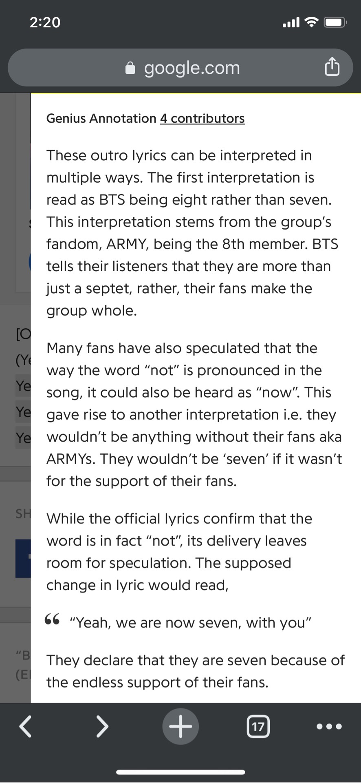Tap the "Genius Annotation" heading

(x=101, y=118)
